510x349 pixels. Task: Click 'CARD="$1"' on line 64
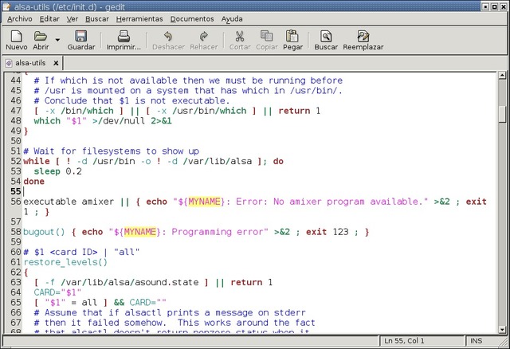coord(57,292)
